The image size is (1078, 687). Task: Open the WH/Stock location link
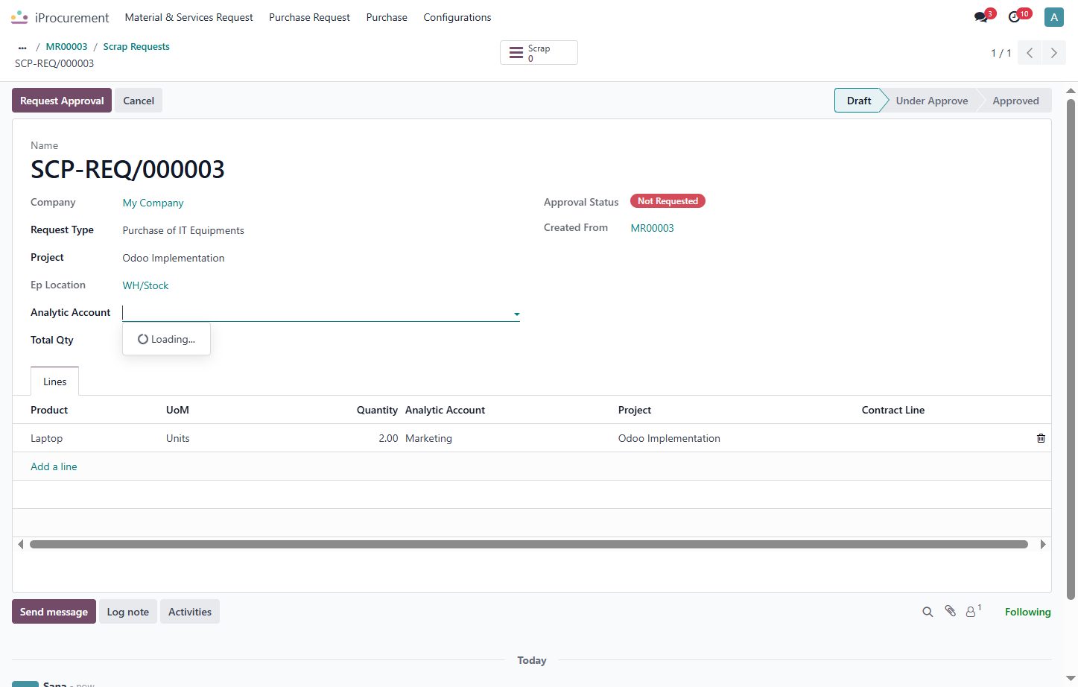coord(145,285)
